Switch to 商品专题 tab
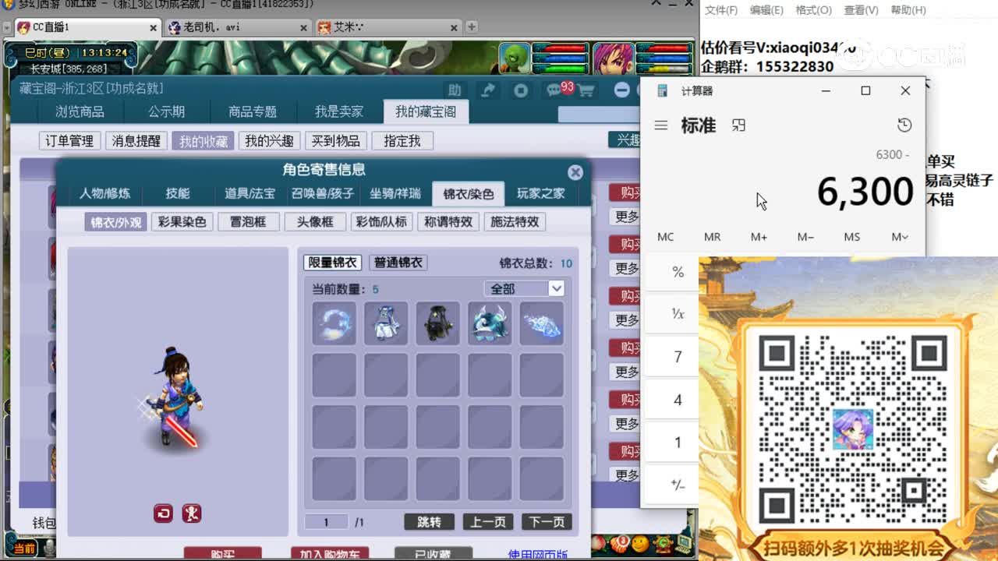998x561 pixels. click(x=253, y=111)
